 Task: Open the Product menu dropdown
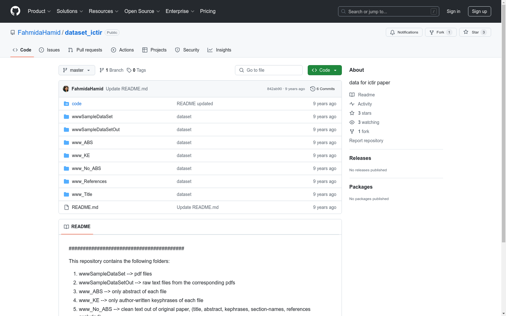39,11
